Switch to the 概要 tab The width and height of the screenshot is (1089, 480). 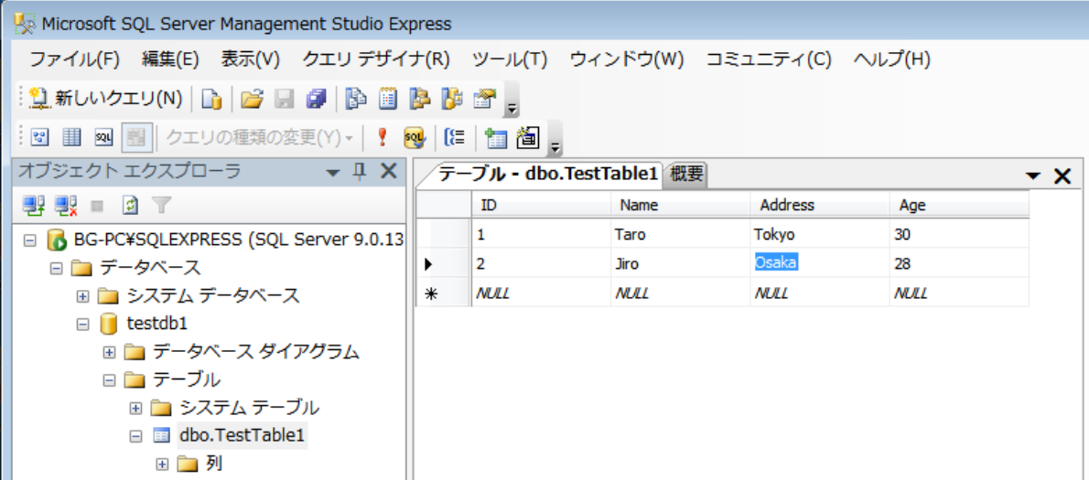pos(685,176)
